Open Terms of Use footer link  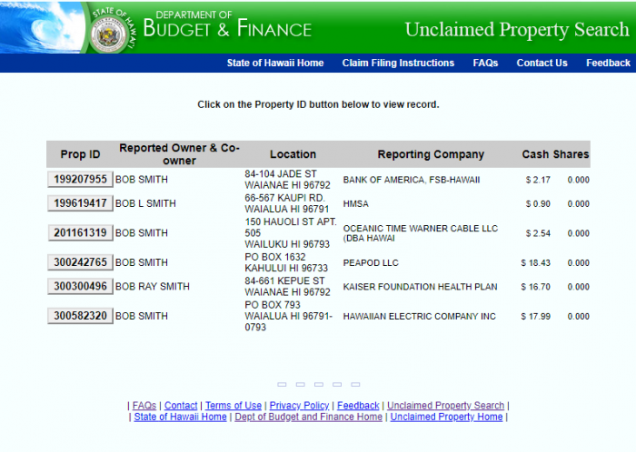(x=234, y=406)
